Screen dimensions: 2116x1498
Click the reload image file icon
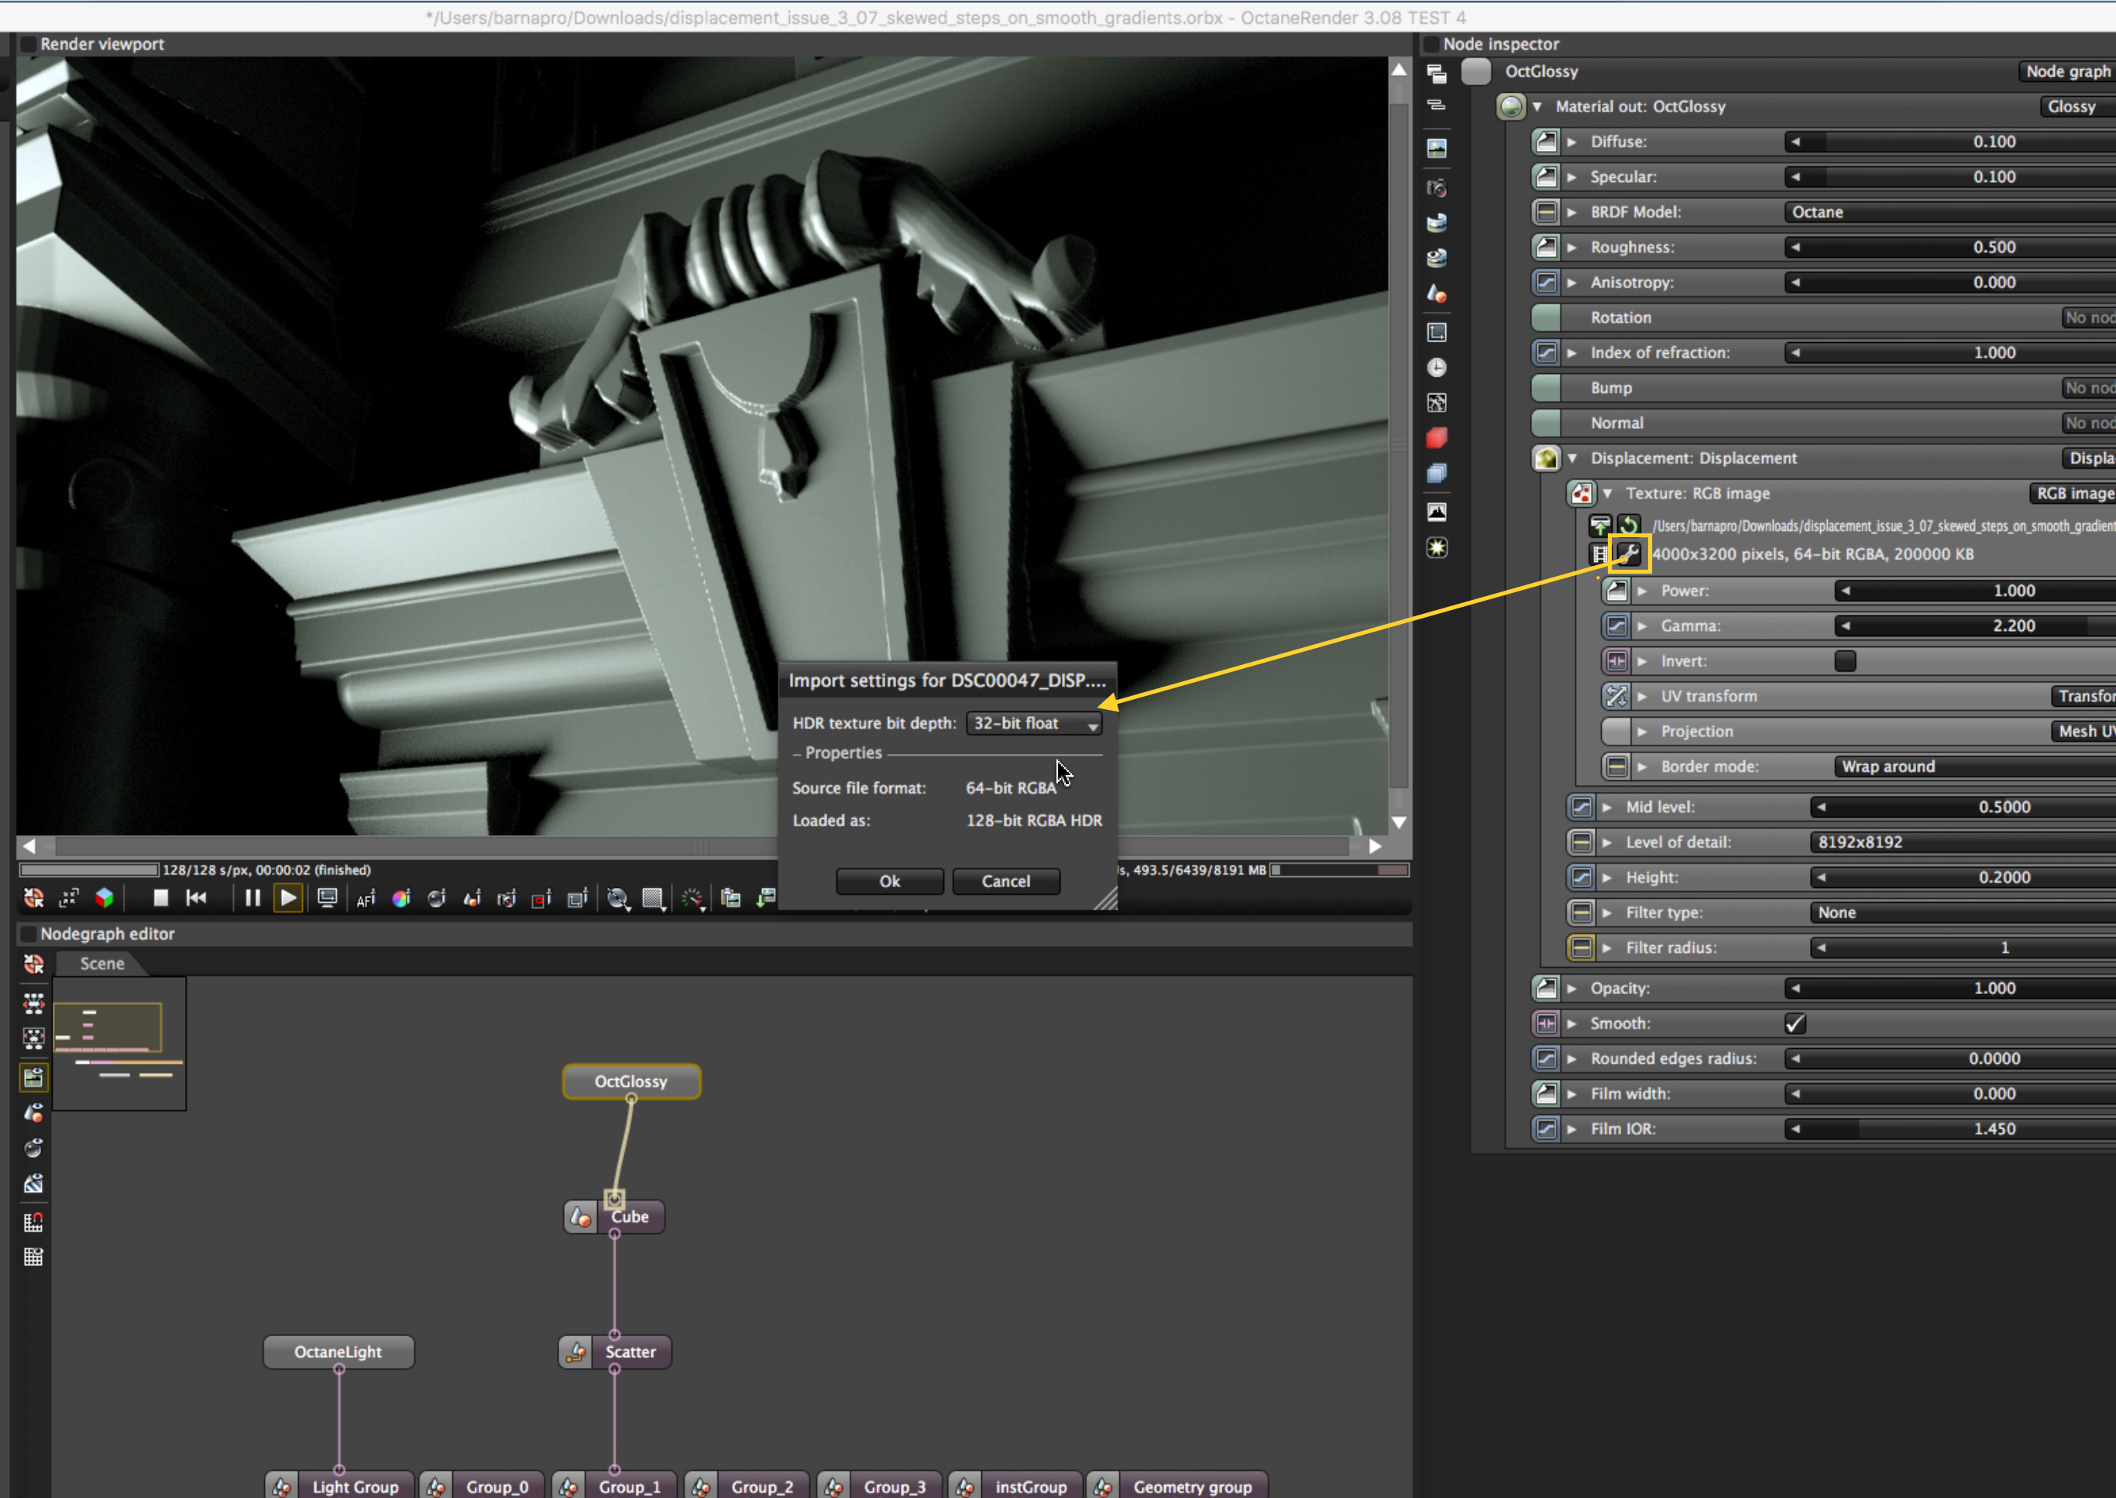click(1629, 526)
